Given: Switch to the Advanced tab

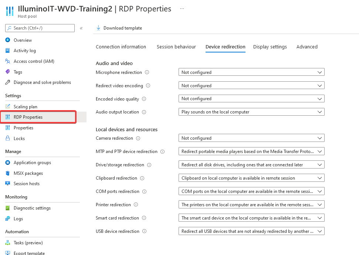Looking at the screenshot, I should (307, 47).
